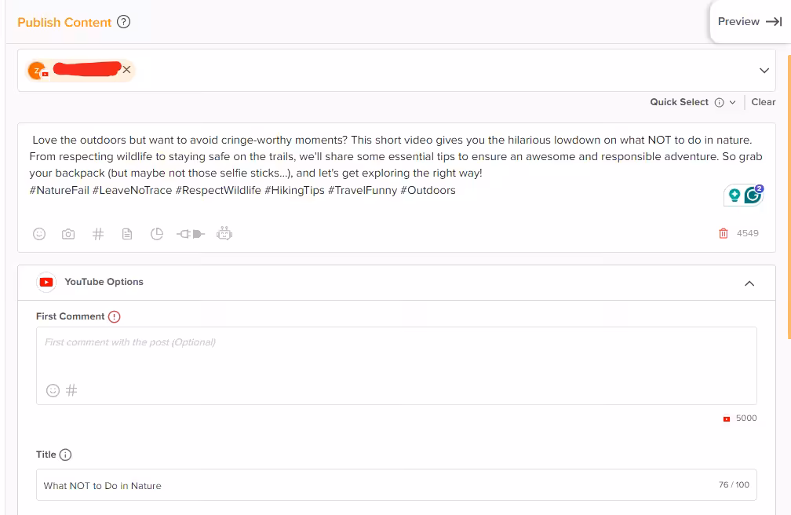Click the red trash icon to delete content
This screenshot has height=515, width=791.
coord(724,233)
